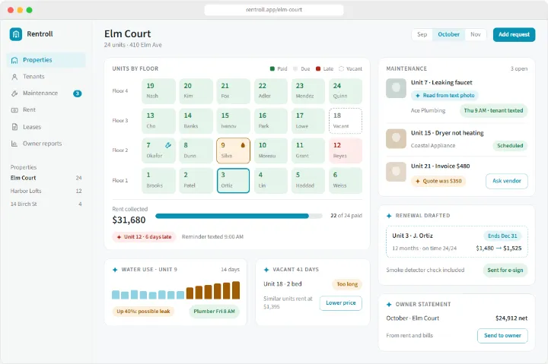Viewport: 548px width, 364px height.
Task: Click the Up 40% possible leak chip
Action: [x=143, y=312]
